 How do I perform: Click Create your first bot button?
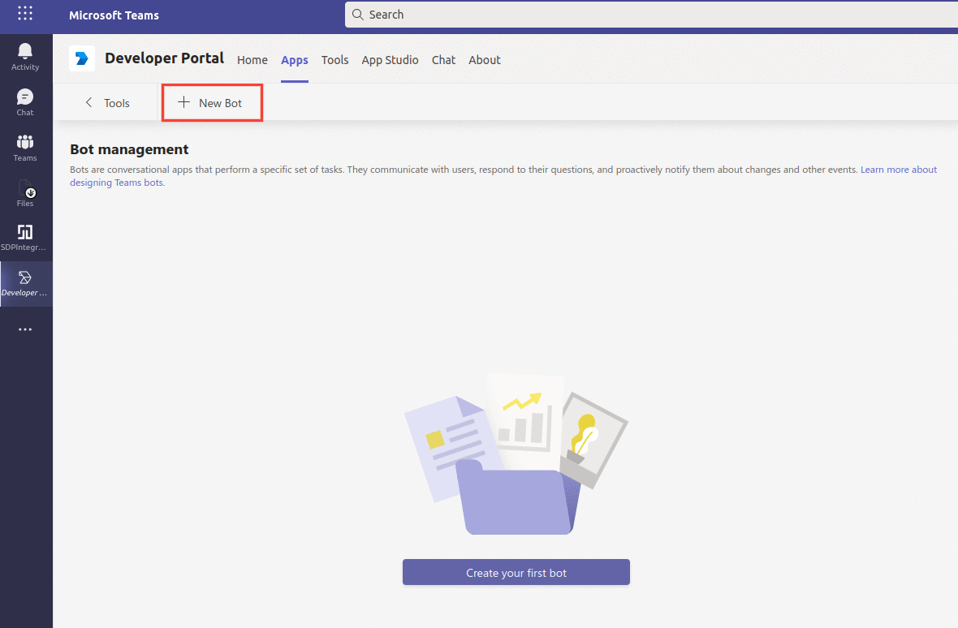point(516,573)
